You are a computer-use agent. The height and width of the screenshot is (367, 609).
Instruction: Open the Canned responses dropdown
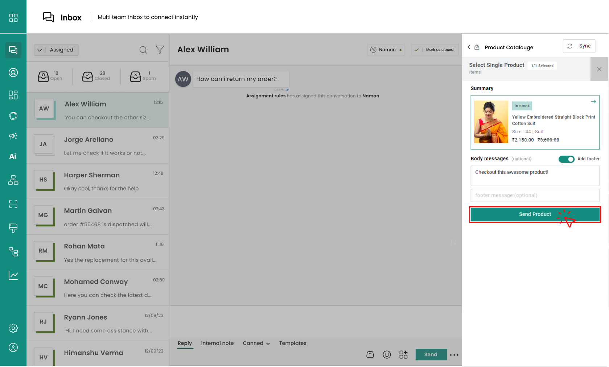[256, 343]
